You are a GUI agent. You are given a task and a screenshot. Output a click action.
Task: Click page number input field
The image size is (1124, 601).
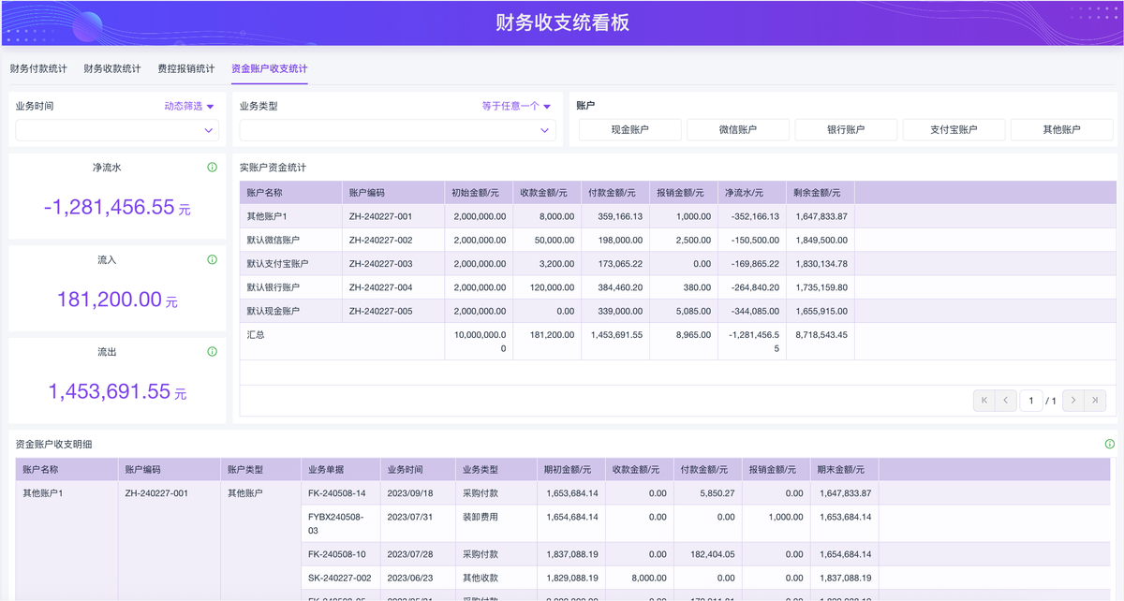tap(1031, 401)
